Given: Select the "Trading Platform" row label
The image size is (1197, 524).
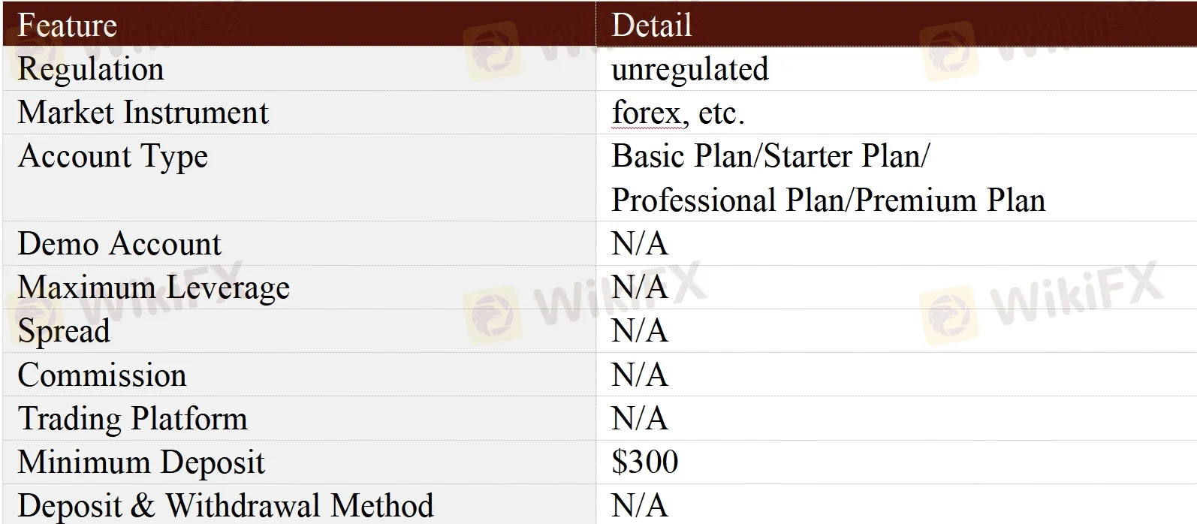Looking at the screenshot, I should click(x=132, y=419).
